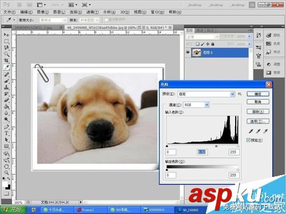
Task: Expand the layer opacity slider arrow
Action: tap(249, 37)
